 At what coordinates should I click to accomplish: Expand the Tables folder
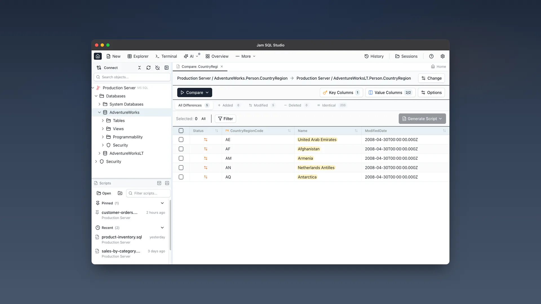(x=103, y=120)
